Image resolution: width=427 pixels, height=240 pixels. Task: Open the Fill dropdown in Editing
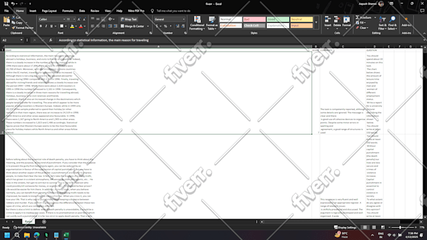coord(361,23)
